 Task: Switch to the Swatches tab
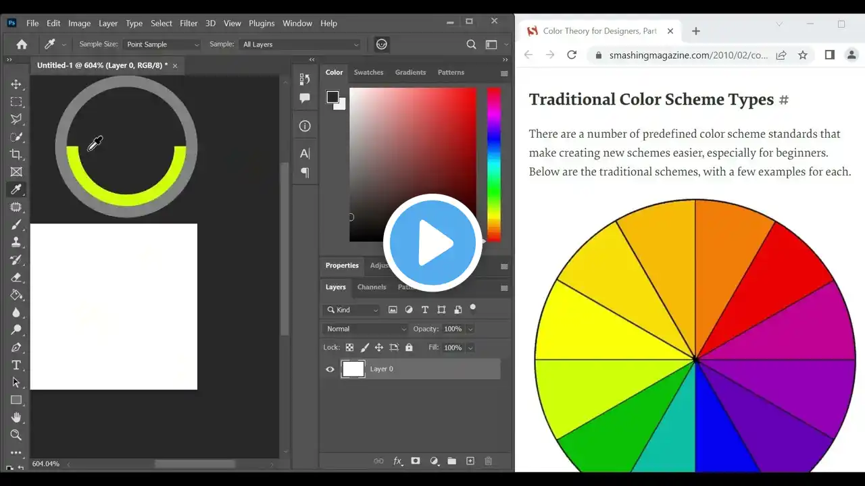(368, 72)
